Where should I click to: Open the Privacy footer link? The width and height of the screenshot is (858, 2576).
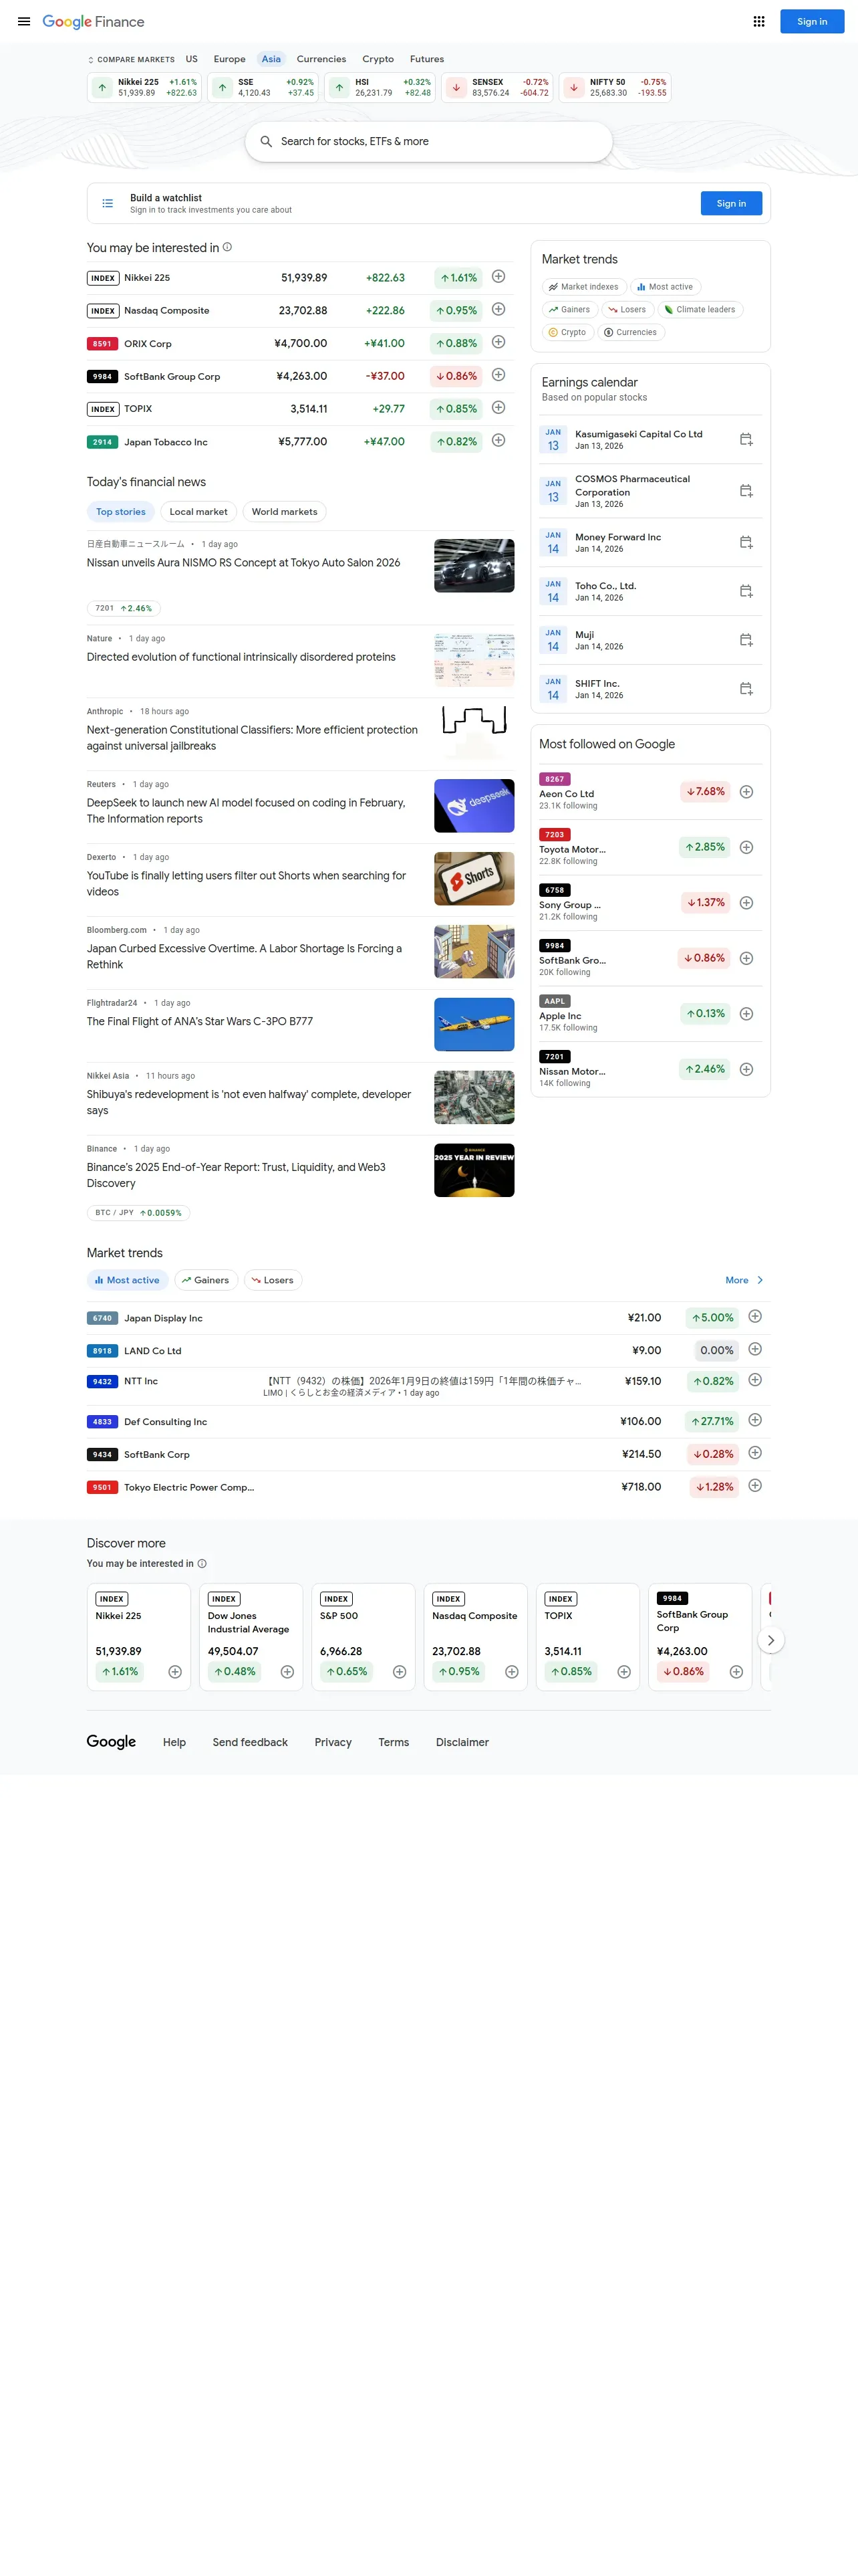click(333, 1742)
